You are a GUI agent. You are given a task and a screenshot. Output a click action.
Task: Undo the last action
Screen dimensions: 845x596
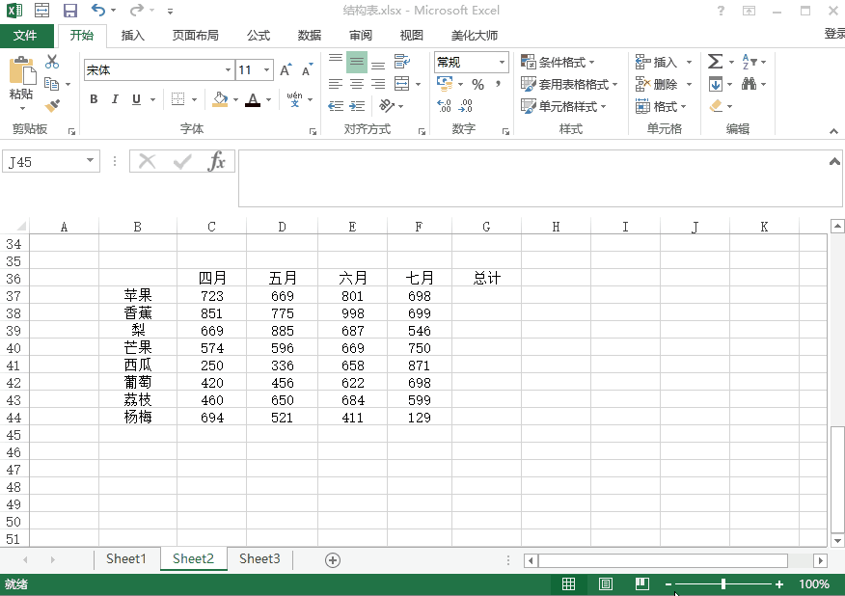click(x=98, y=10)
